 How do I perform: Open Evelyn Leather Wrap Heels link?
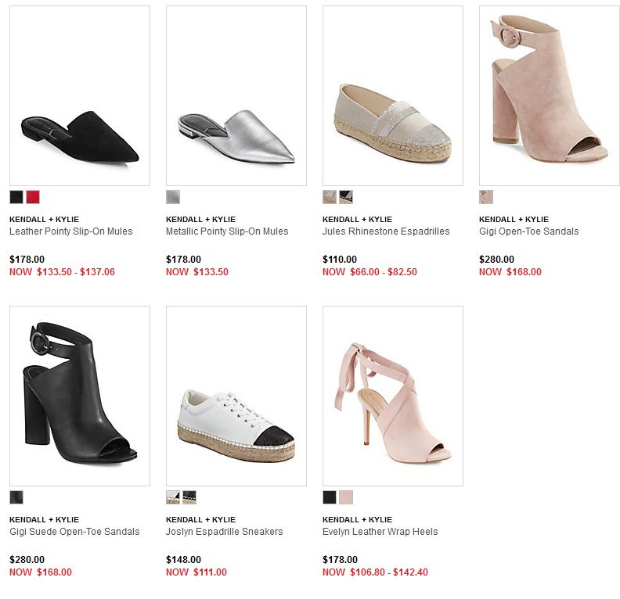coord(380,532)
